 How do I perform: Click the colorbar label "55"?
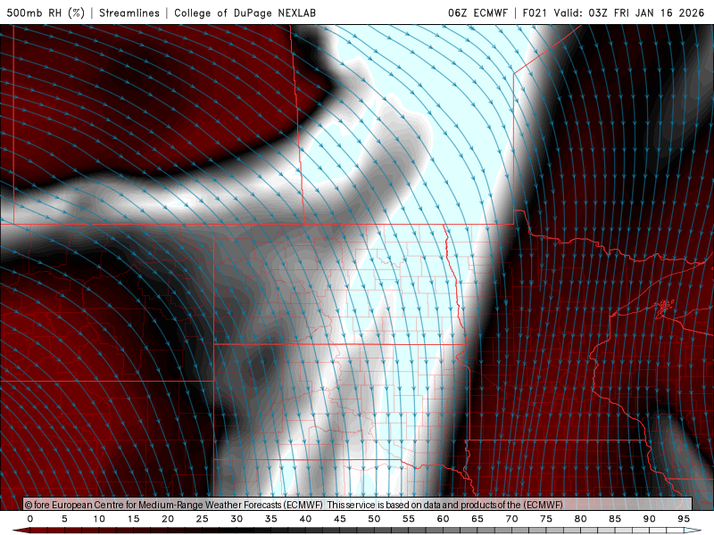tap(409, 519)
